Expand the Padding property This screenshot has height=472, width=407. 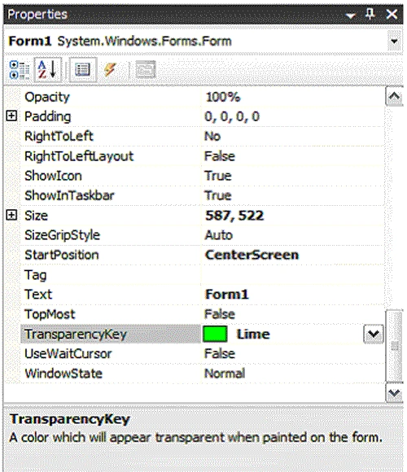pos(11,116)
